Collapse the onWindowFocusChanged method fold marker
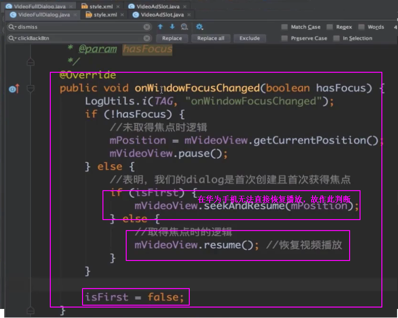398x318 pixels. [31, 88]
